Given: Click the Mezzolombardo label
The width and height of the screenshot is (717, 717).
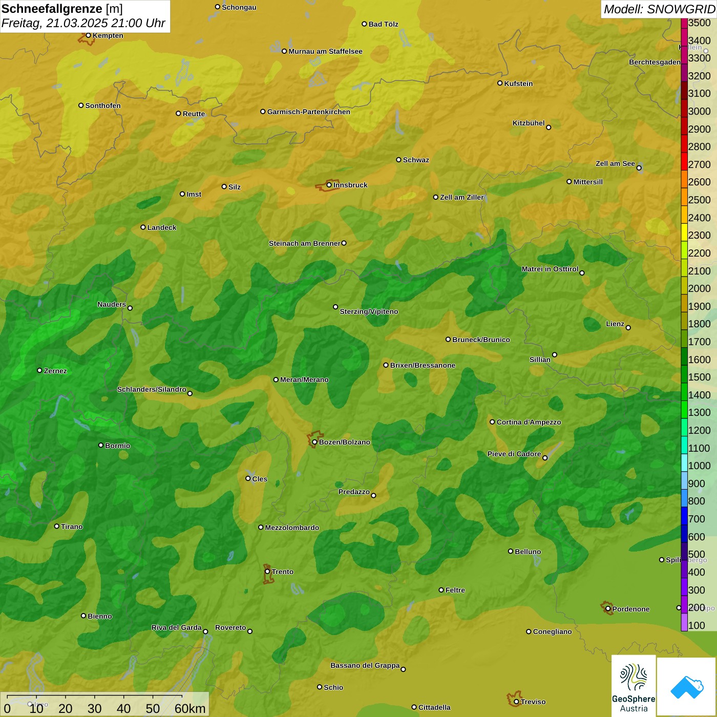Looking at the screenshot, I should [x=292, y=528].
